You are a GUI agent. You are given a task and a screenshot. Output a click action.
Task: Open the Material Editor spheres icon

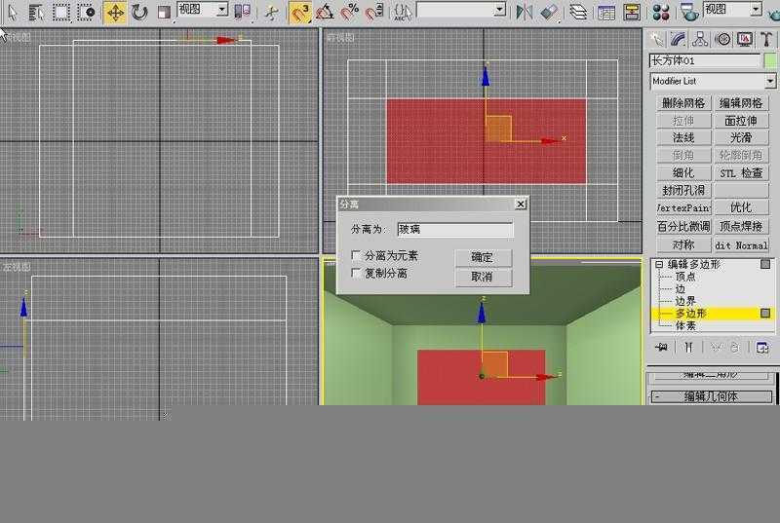[x=661, y=12]
